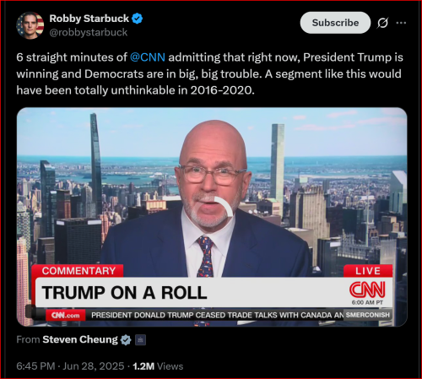Viewport: 422px width, 379px height.
Task: Open Robby Starbuck's profile avatar
Action: tap(30, 25)
